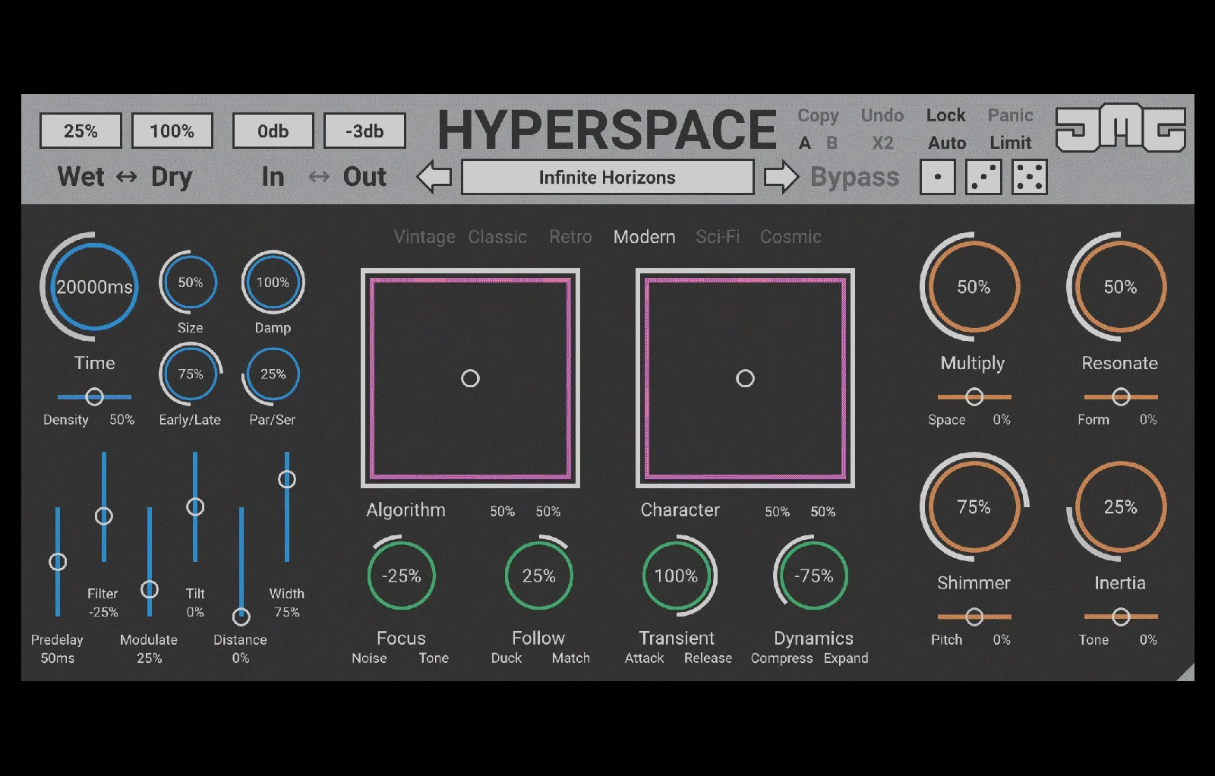1215x776 pixels.
Task: Click the Damp knob
Action: (273, 282)
